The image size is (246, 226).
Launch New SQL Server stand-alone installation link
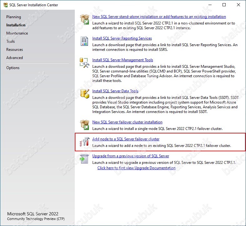click(x=159, y=17)
